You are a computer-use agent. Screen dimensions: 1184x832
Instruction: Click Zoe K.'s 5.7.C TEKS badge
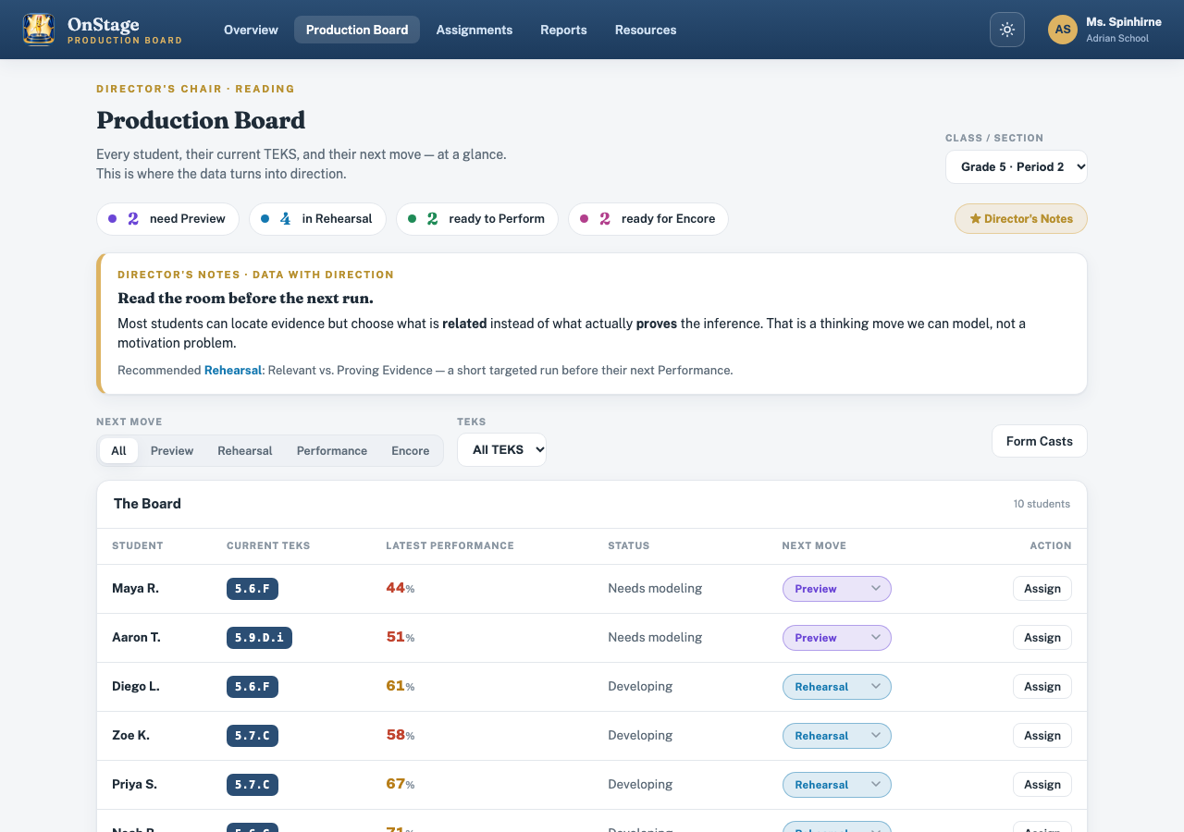pos(253,736)
